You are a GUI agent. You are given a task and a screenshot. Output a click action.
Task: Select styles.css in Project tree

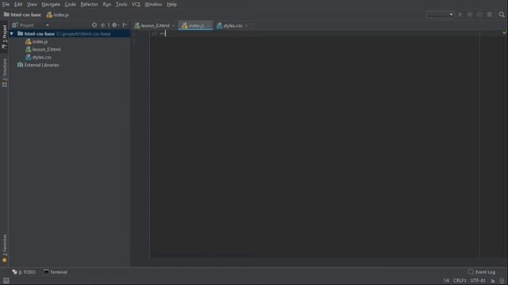tap(38, 57)
